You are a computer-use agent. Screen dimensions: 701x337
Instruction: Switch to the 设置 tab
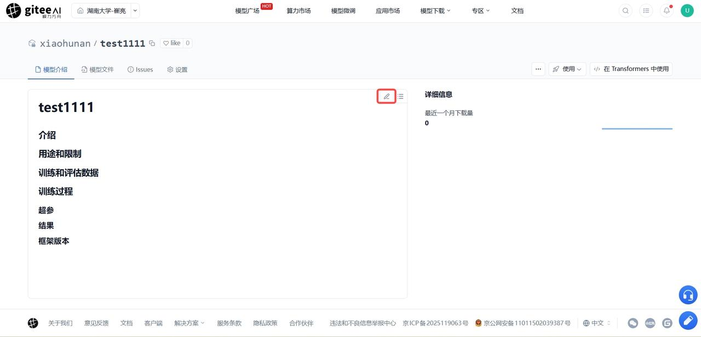[x=177, y=69]
